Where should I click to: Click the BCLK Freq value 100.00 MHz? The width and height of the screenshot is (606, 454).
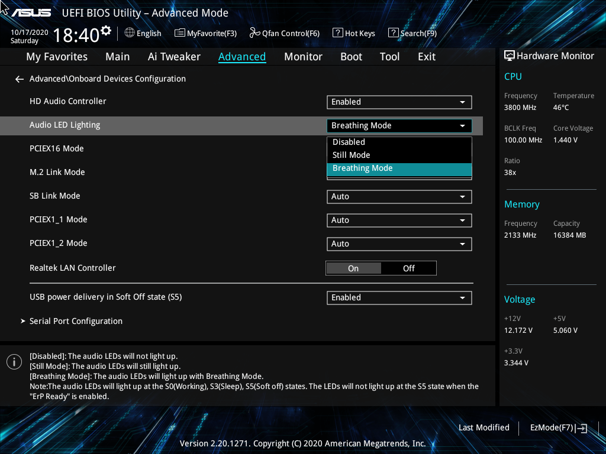pos(523,140)
